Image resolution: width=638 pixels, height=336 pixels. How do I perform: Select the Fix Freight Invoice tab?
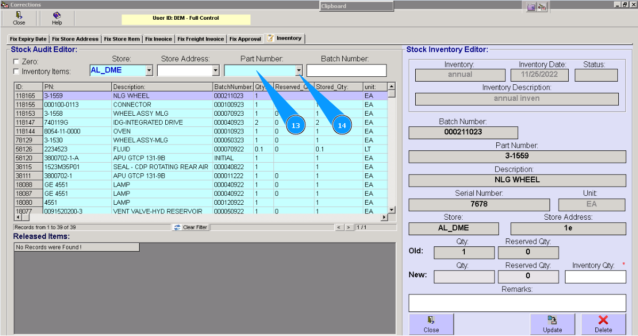[x=200, y=39]
